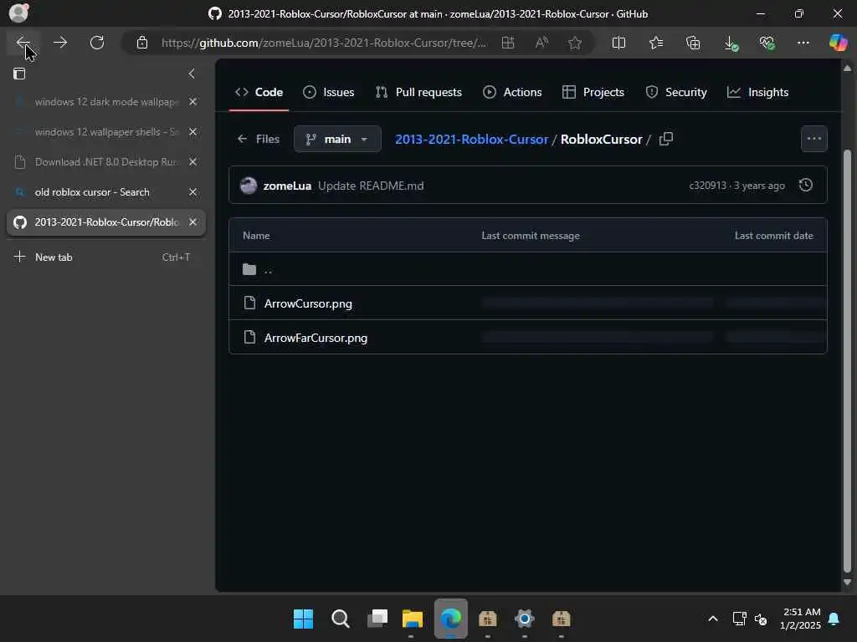Copy the RobloxCursor path

[x=665, y=140]
